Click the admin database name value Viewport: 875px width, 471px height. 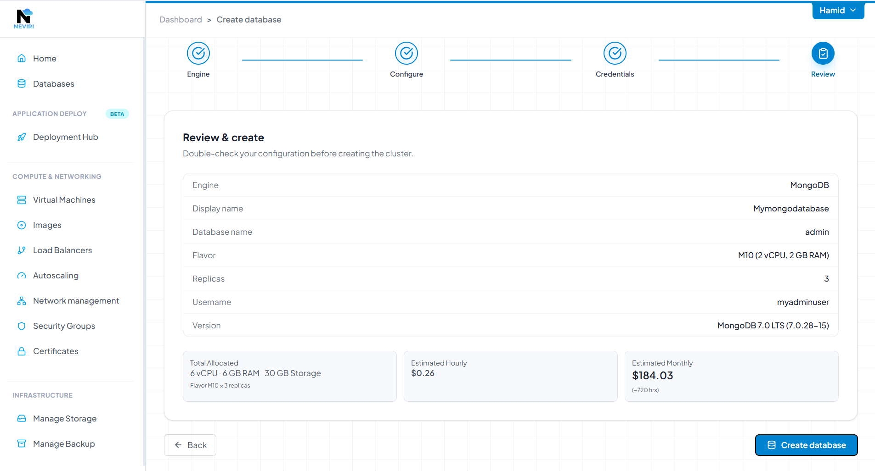click(x=817, y=232)
